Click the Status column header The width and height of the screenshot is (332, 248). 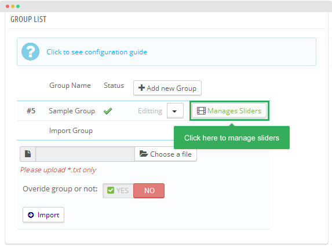click(114, 86)
